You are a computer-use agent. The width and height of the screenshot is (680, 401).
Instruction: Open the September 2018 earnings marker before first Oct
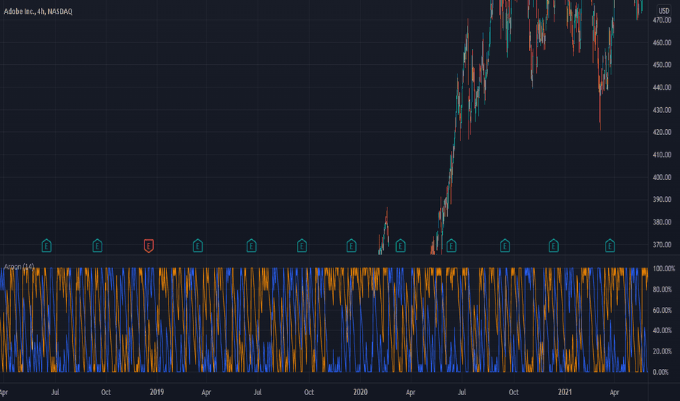coord(98,246)
